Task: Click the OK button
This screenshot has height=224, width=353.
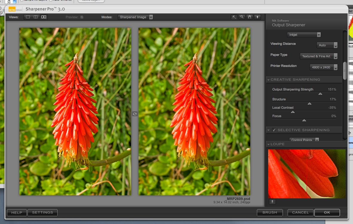Action: (x=327, y=212)
